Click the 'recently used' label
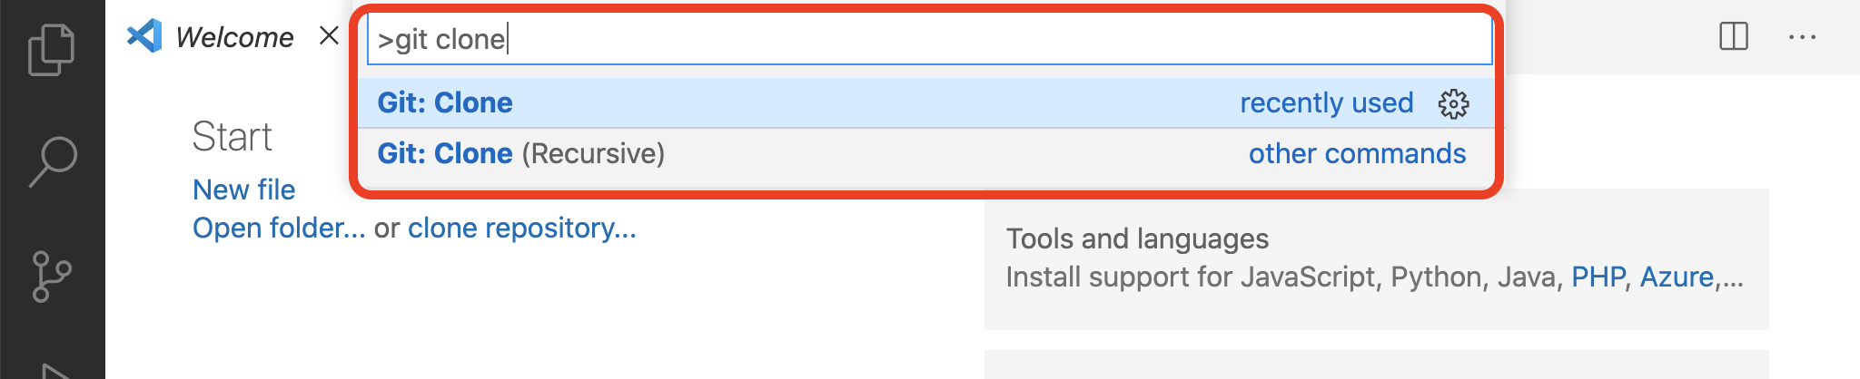Viewport: 1860px width, 379px height. coord(1327,102)
